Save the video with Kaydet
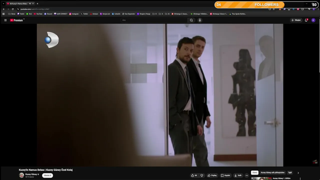 [225, 175]
